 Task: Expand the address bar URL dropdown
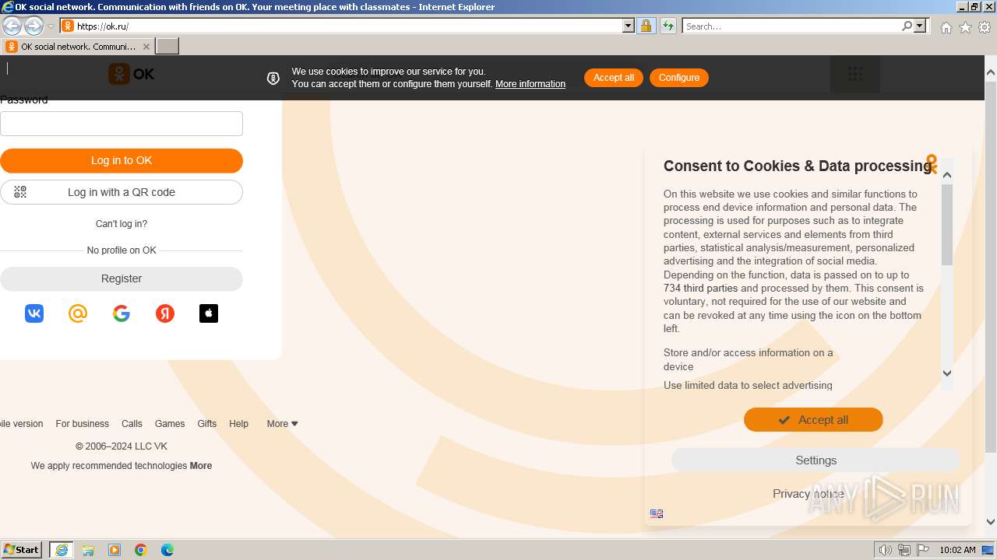[629, 26]
